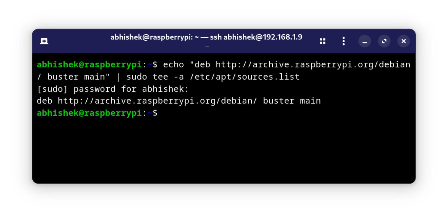Click the [sudo] password for abhishek line

coord(113,89)
